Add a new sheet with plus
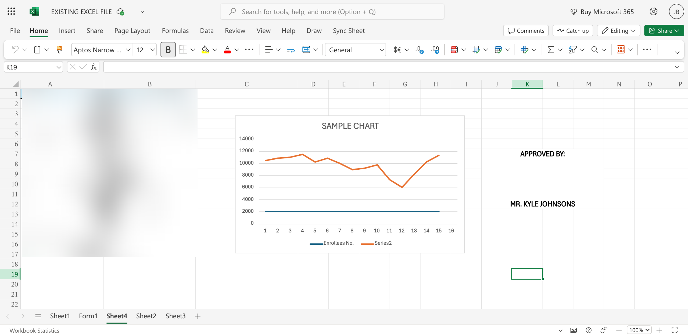The image size is (688, 335). coord(198,316)
